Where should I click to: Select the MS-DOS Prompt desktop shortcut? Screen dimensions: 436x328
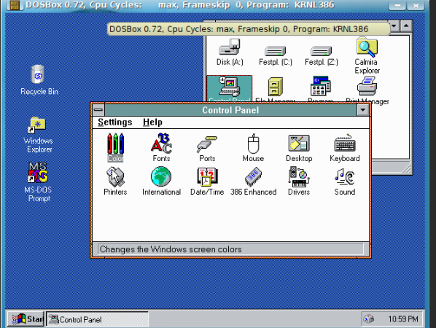click(x=39, y=182)
